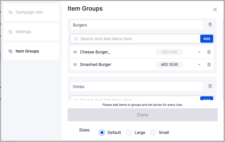Screen dimensions: 225x142
Task: Select the Default size radio button
Action: coord(102,133)
